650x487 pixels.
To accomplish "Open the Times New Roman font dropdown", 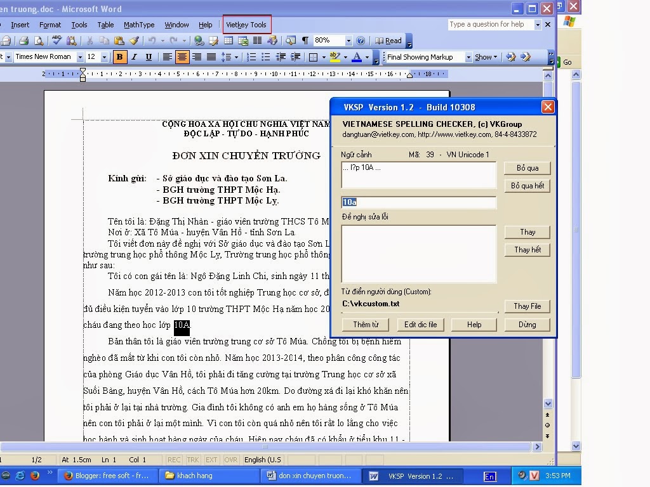I will [80, 57].
